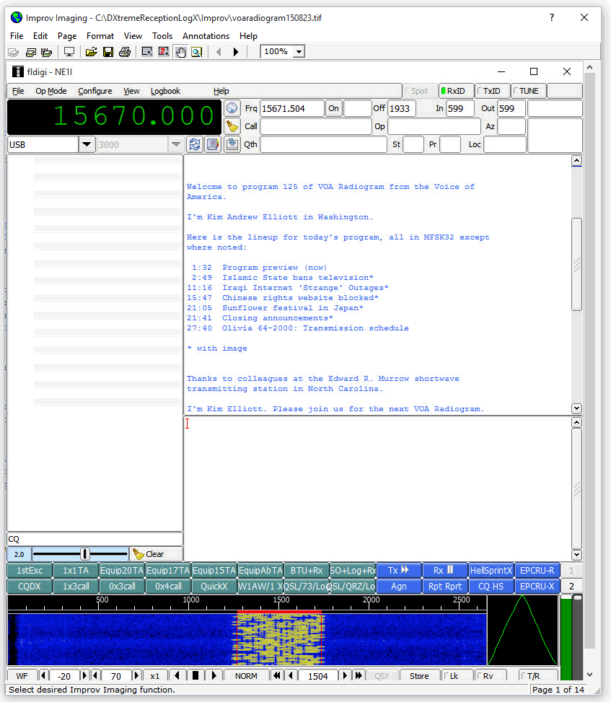Click the Scan Page toolbar icon in Improv Imaging
This screenshot has width=611, height=702.
[14, 52]
